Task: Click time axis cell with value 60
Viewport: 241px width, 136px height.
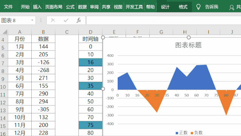Action: (x=91, y=110)
